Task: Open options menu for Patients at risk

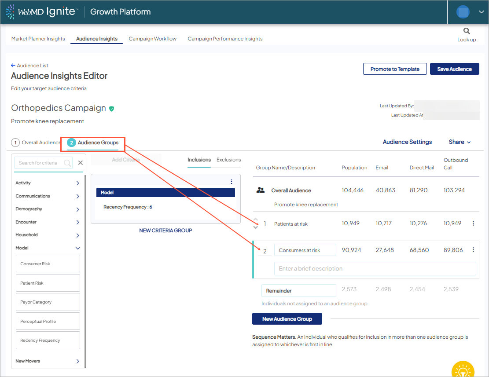Action: point(473,223)
